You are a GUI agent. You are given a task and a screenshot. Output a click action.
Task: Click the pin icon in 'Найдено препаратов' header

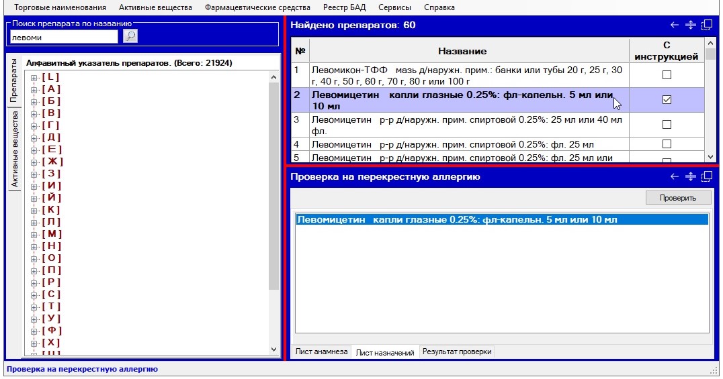(690, 25)
